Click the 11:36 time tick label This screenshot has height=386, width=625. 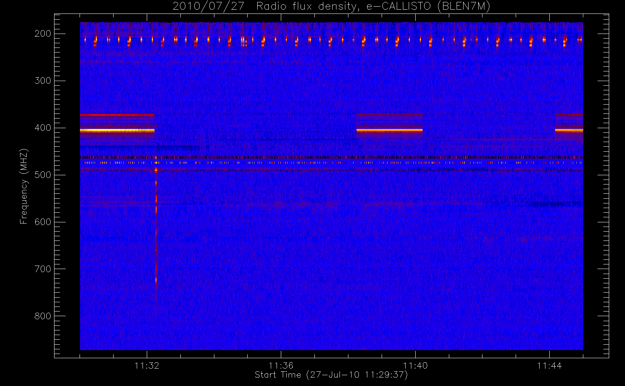[x=281, y=366]
